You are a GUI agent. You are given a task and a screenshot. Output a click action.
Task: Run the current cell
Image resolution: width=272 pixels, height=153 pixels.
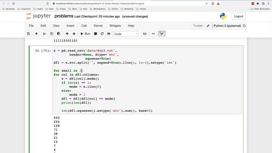click(85, 34)
